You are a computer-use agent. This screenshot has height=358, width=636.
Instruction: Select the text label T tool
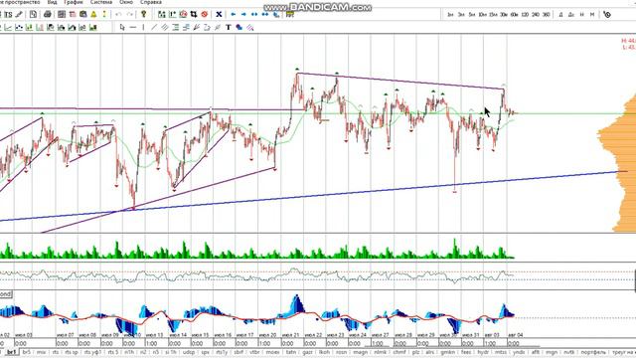click(229, 27)
